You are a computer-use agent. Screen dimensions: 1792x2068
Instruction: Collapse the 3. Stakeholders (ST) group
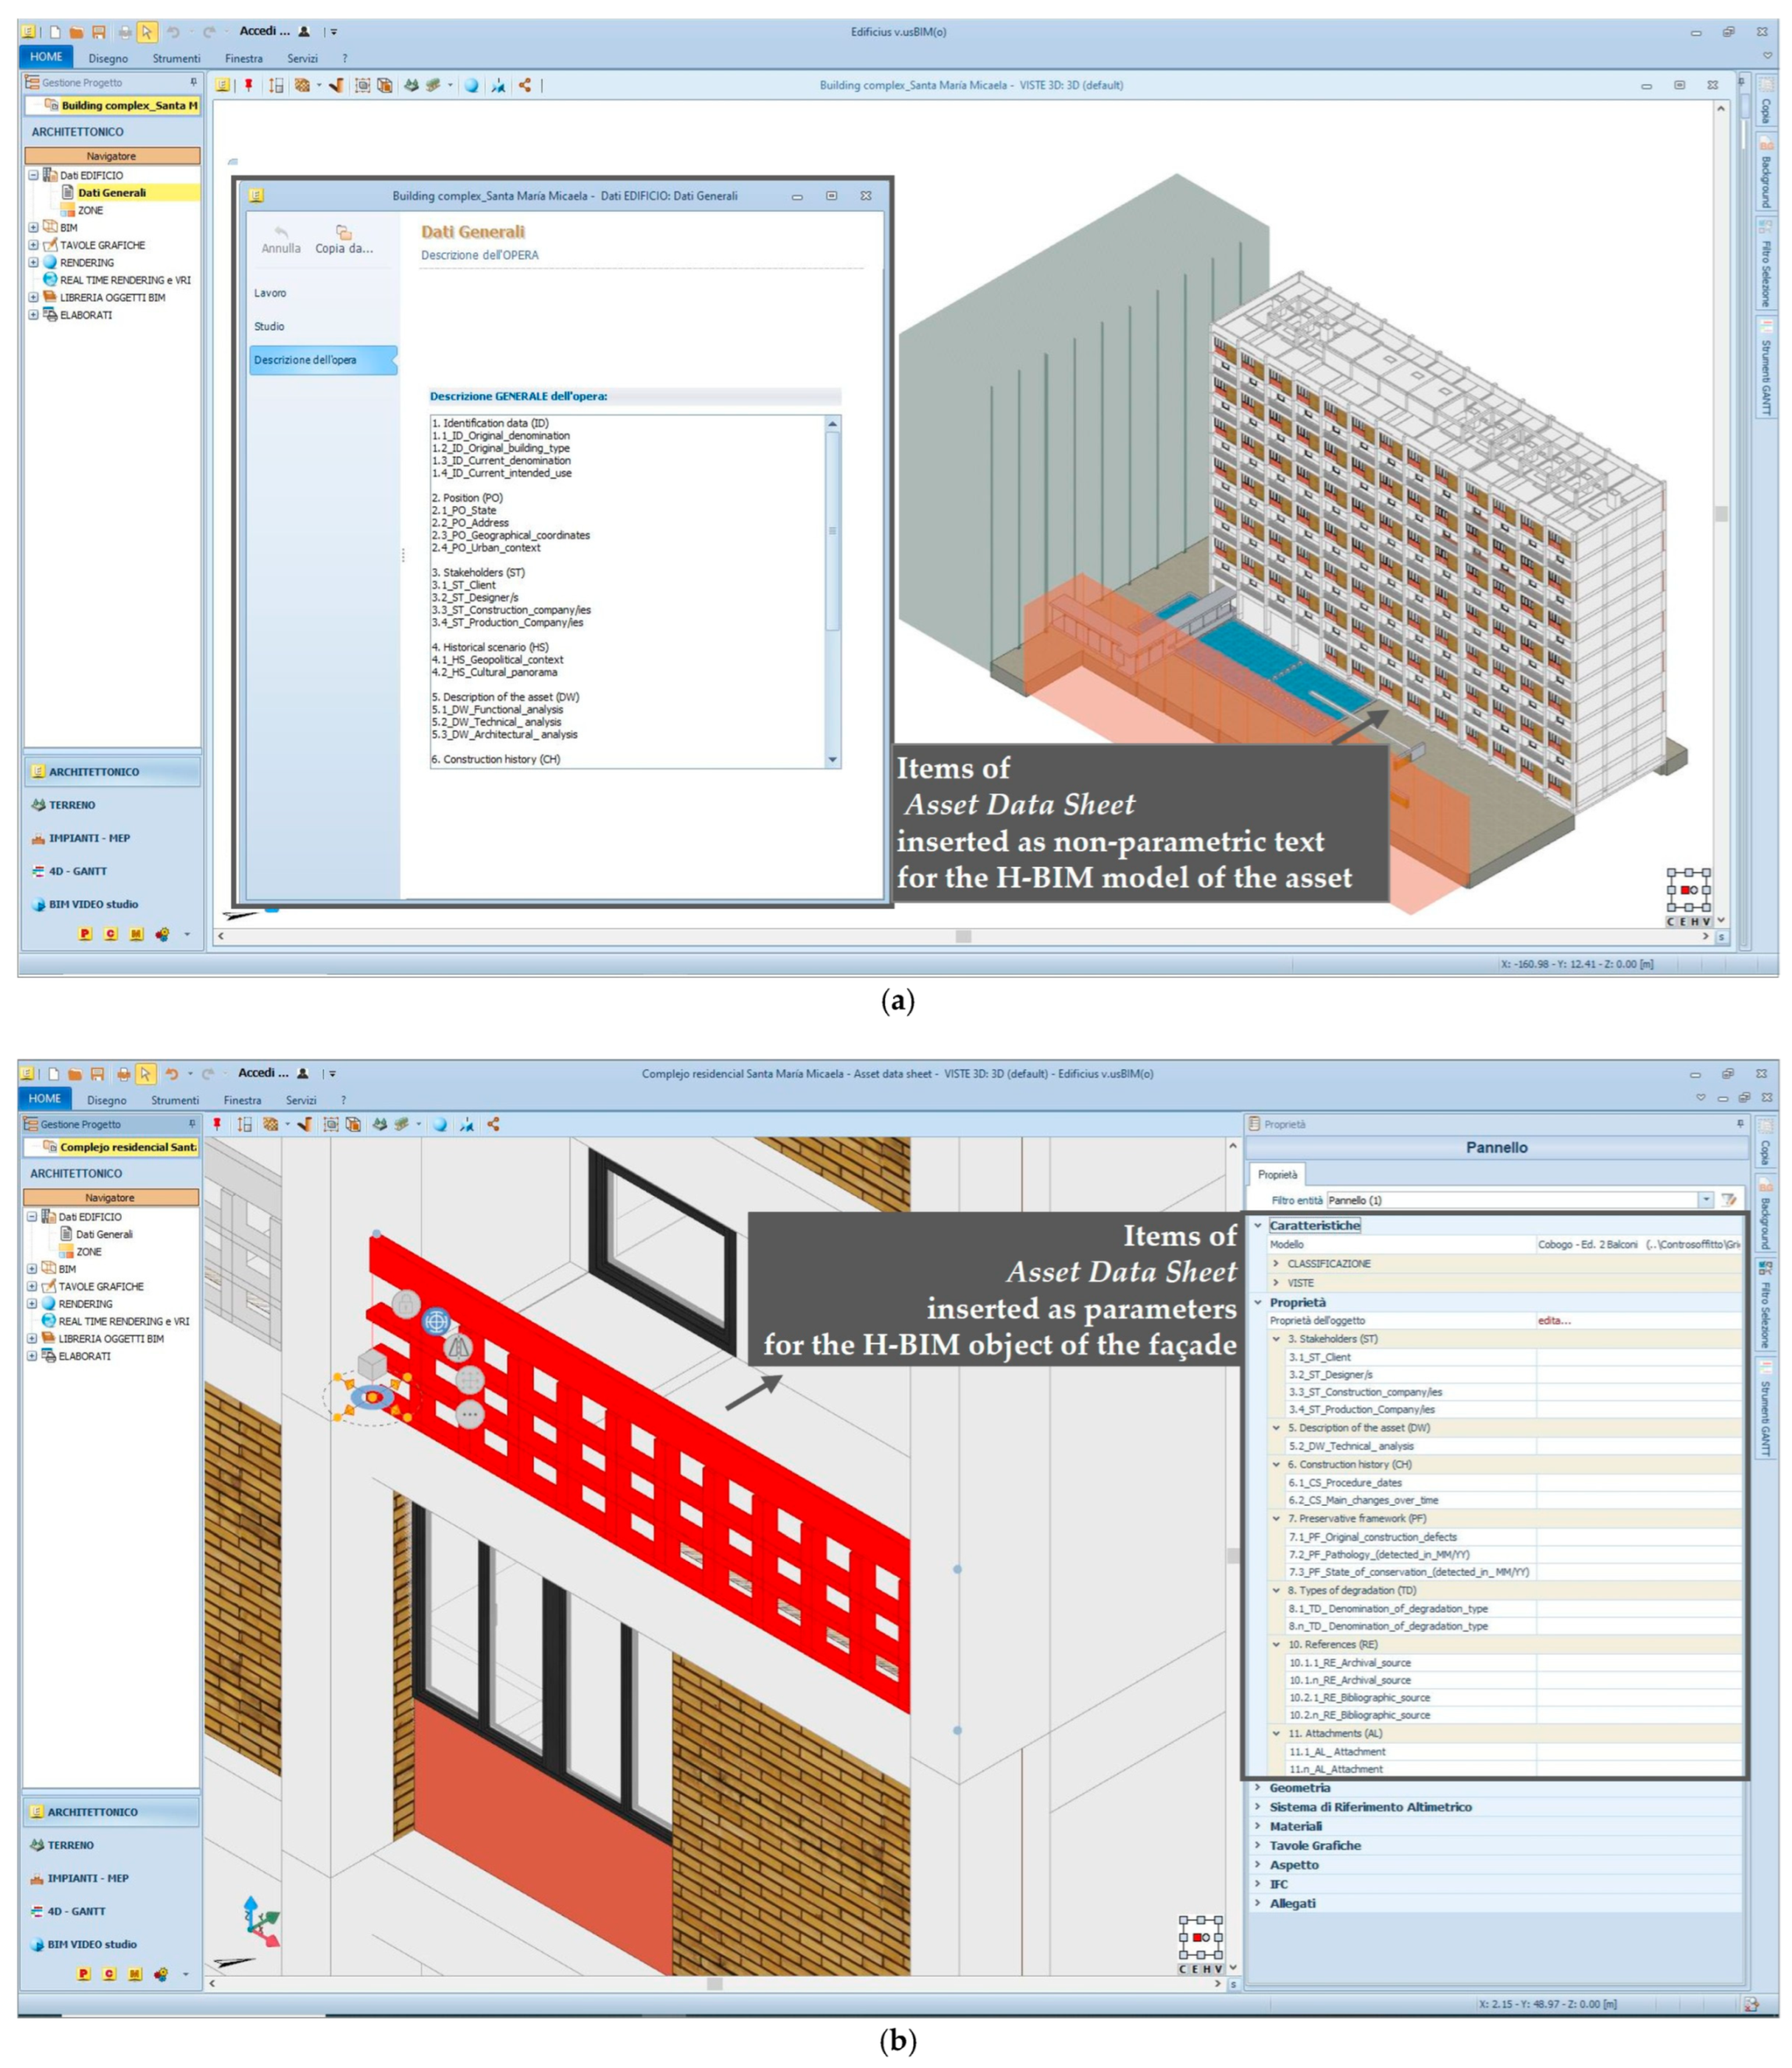tap(1276, 1338)
